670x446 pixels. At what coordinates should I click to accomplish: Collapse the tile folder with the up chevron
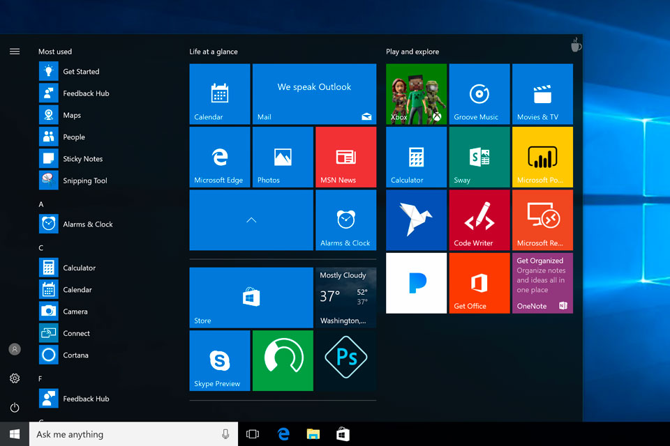click(251, 220)
